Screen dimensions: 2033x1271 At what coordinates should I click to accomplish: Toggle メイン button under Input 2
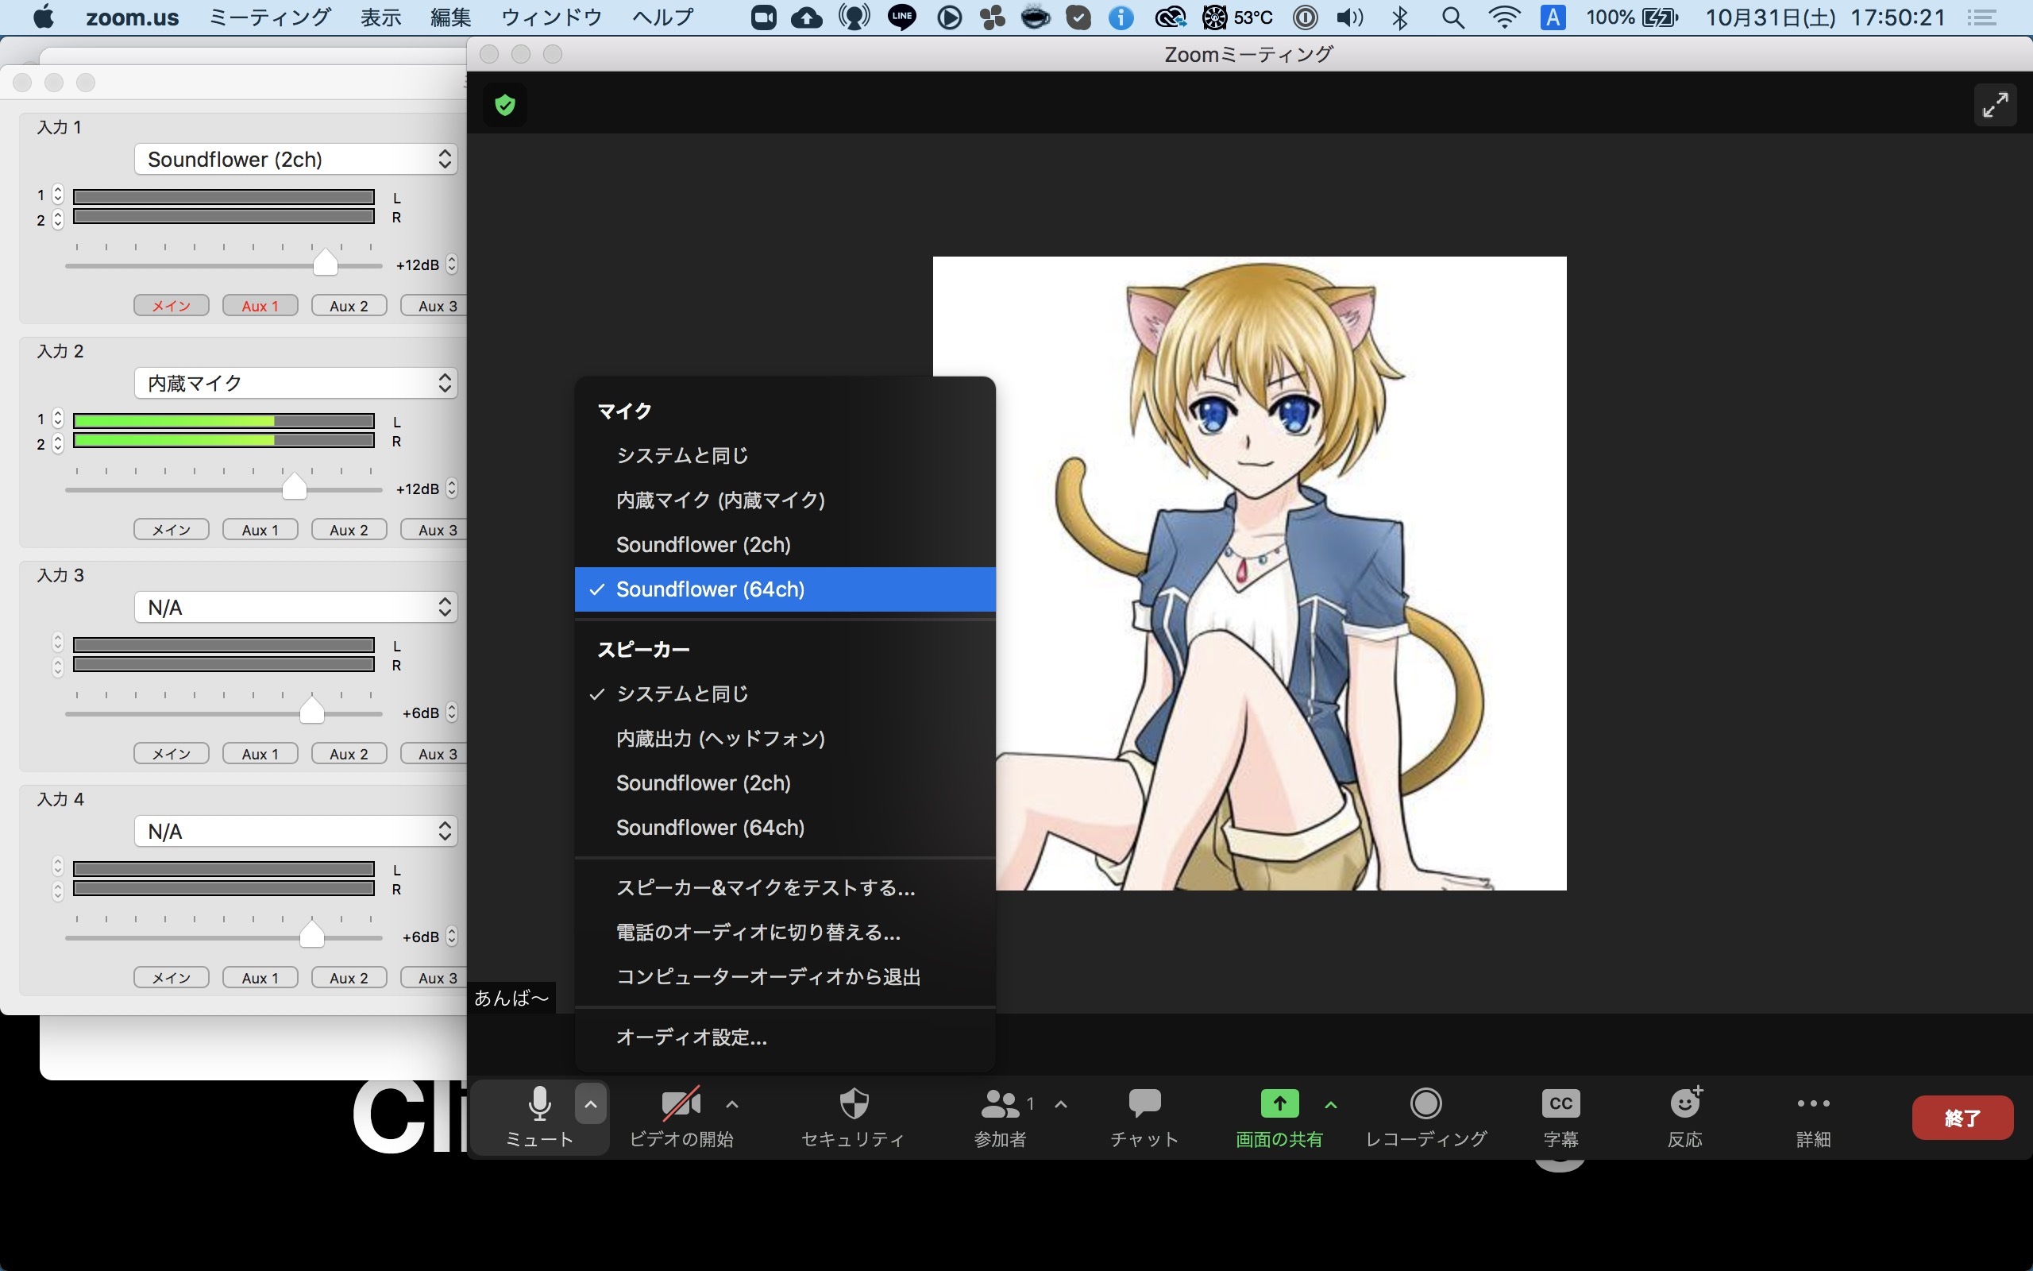click(x=172, y=530)
